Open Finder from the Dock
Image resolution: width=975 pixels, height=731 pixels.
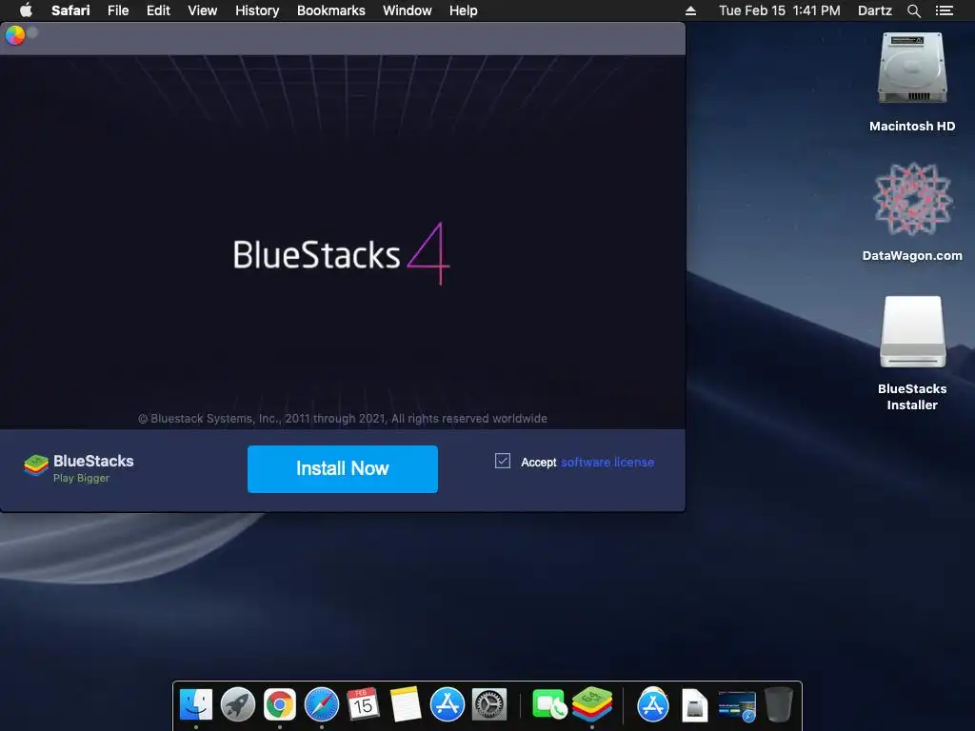click(196, 705)
